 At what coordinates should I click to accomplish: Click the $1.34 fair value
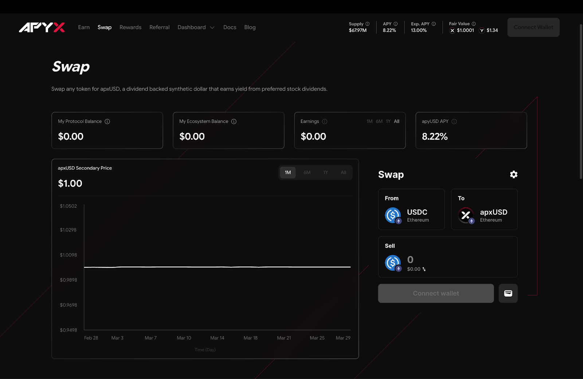pos(492,31)
